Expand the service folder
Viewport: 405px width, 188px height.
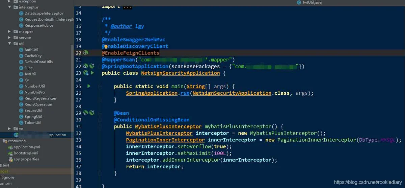click(x=10, y=38)
